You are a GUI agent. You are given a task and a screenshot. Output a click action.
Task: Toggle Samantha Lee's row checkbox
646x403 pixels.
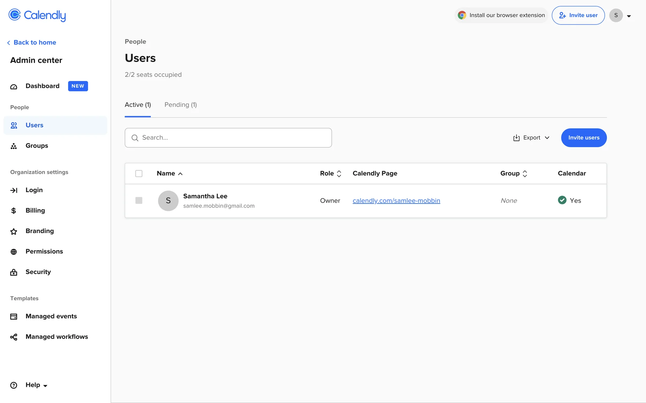tap(139, 200)
